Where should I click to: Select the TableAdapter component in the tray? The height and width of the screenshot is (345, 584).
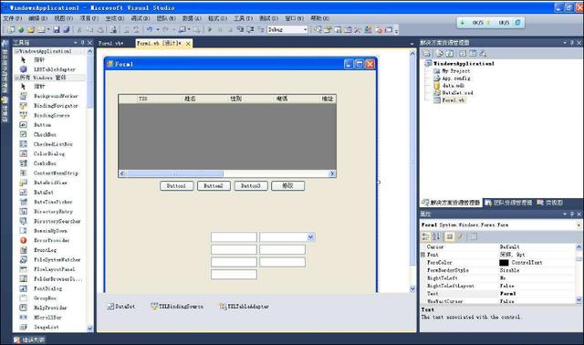[245, 307]
